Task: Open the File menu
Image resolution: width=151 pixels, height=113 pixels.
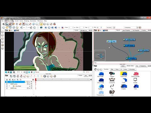Action: click(x=2, y=21)
